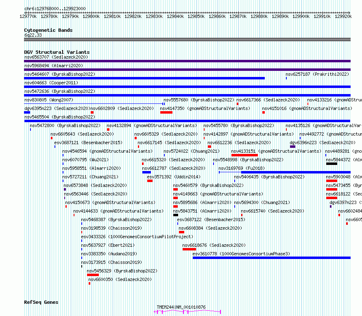The image size is (362, 316).
Task: Click the nsv6605643 (Sedlazeck2020) label
Action: coord(82,134)
